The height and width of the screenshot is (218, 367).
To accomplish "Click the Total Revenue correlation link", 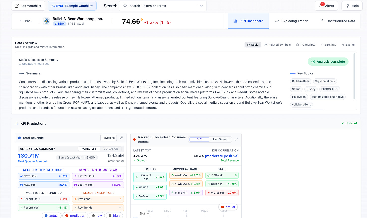I will 230,161.
